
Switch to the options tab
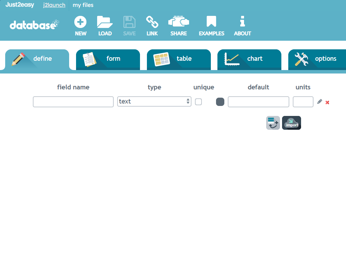[x=317, y=59]
